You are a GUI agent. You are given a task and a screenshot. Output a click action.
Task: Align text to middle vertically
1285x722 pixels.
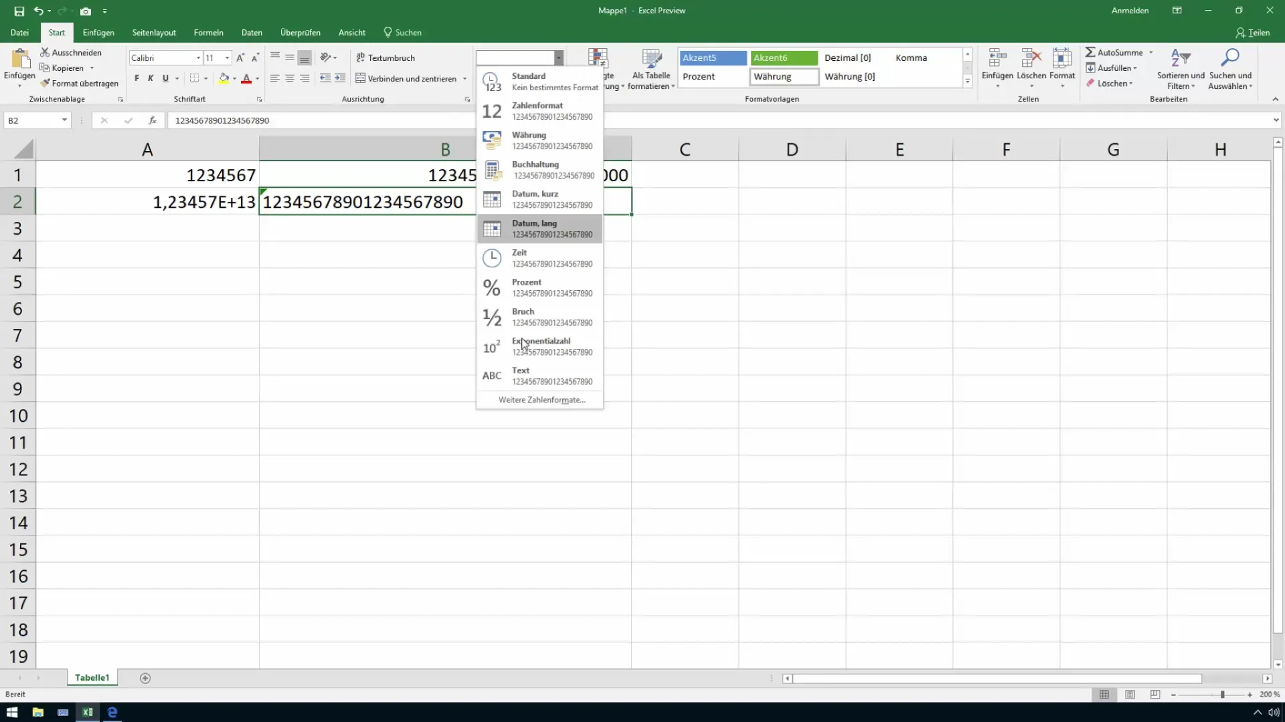point(290,57)
